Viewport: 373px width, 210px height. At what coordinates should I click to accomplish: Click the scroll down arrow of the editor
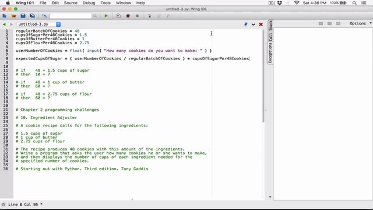270,197
